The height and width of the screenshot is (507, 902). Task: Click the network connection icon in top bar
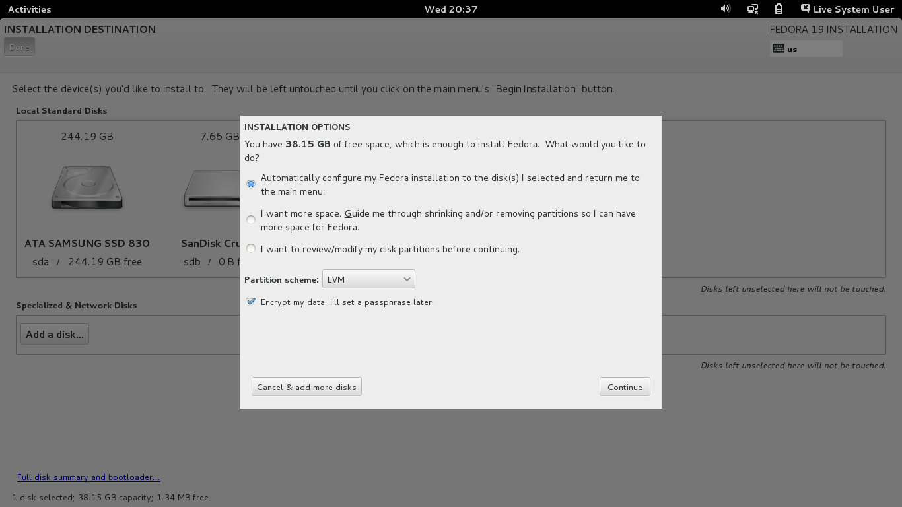coord(752,9)
